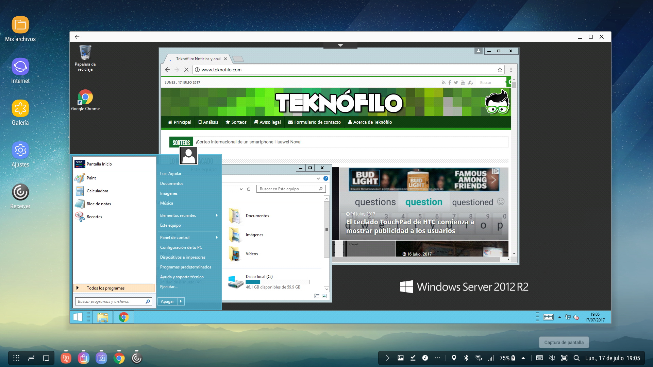Open the touch keyboard in Windows tray
The height and width of the screenshot is (367, 653).
point(548,317)
